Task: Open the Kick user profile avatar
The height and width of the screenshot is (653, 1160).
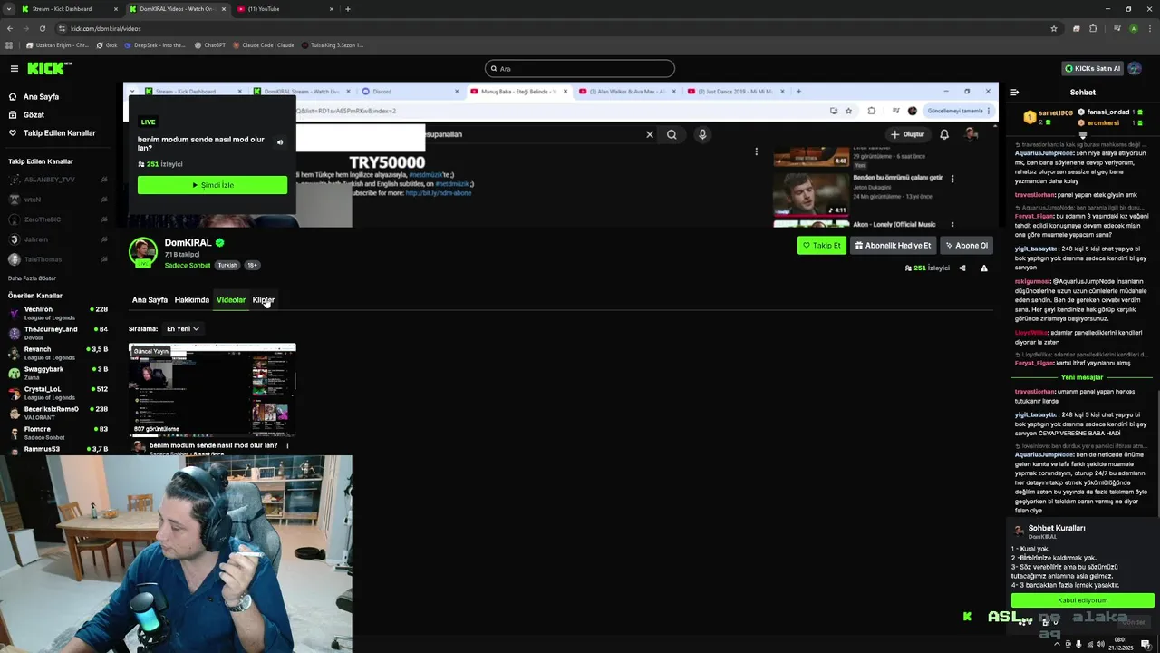Action: (1135, 68)
